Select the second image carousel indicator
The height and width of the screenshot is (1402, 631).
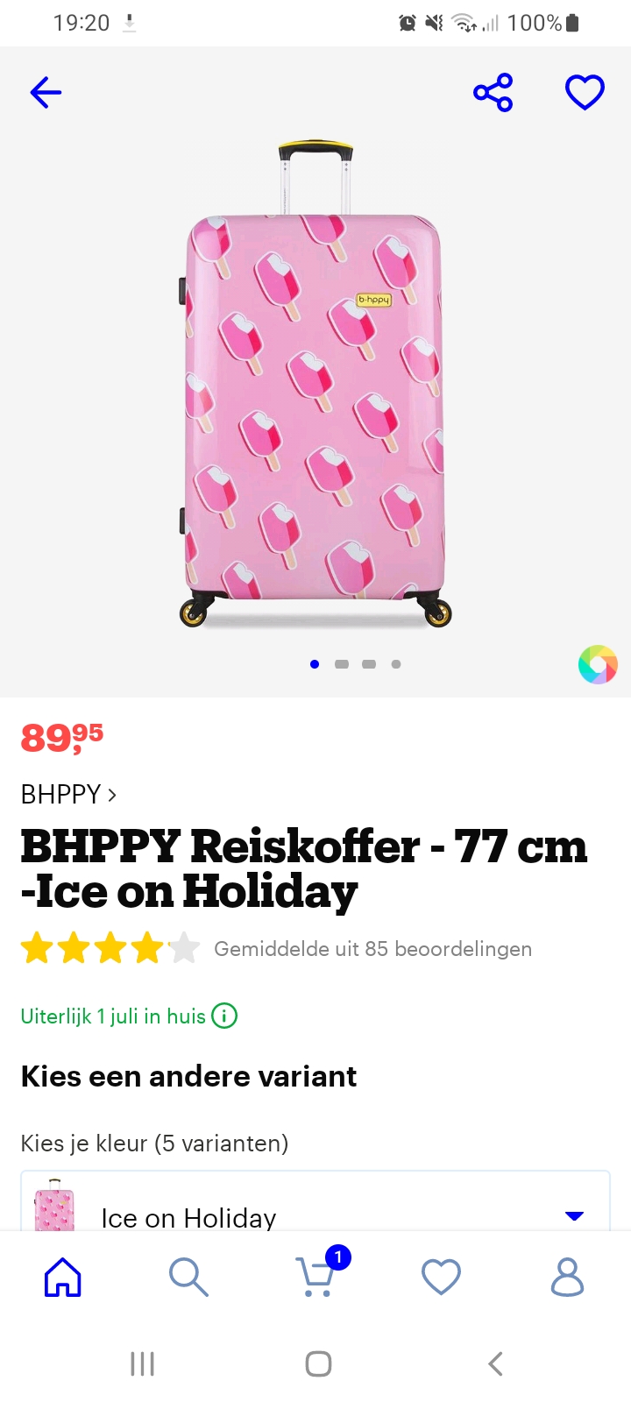(342, 664)
